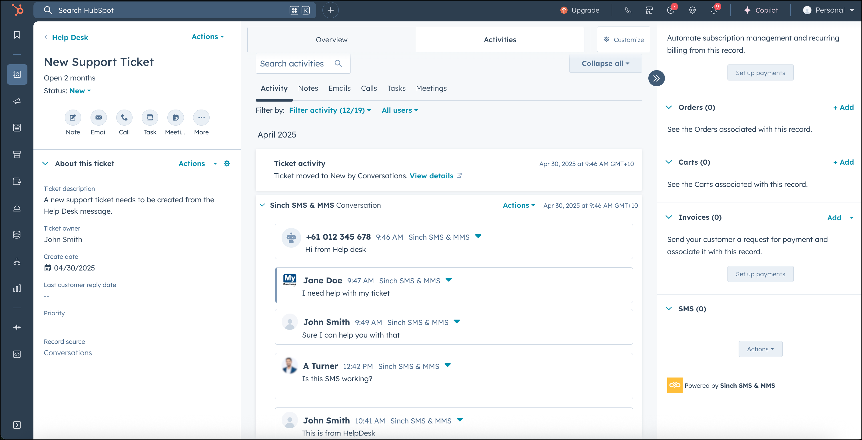The image size is (862, 440).
Task: Click the Customize button
Action: 624,40
